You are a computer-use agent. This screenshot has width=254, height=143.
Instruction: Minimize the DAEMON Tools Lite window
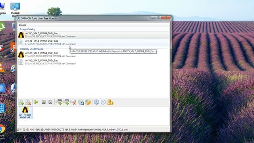click(153, 17)
